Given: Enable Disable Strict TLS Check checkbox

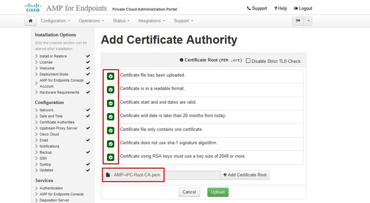Looking at the screenshot, I should point(248,61).
